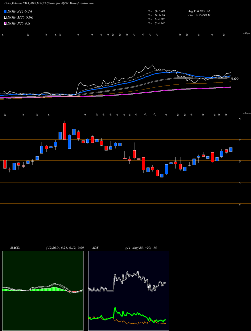Click the ADX parameters '(14 day) 23, +29, -18'
Image resolution: width=251 pixels, height=331 pixels.
click(141, 248)
